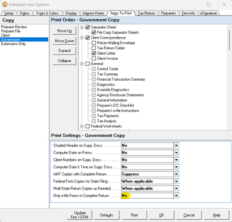Select Preparer File copy

pyautogui.click(x=10, y=31)
